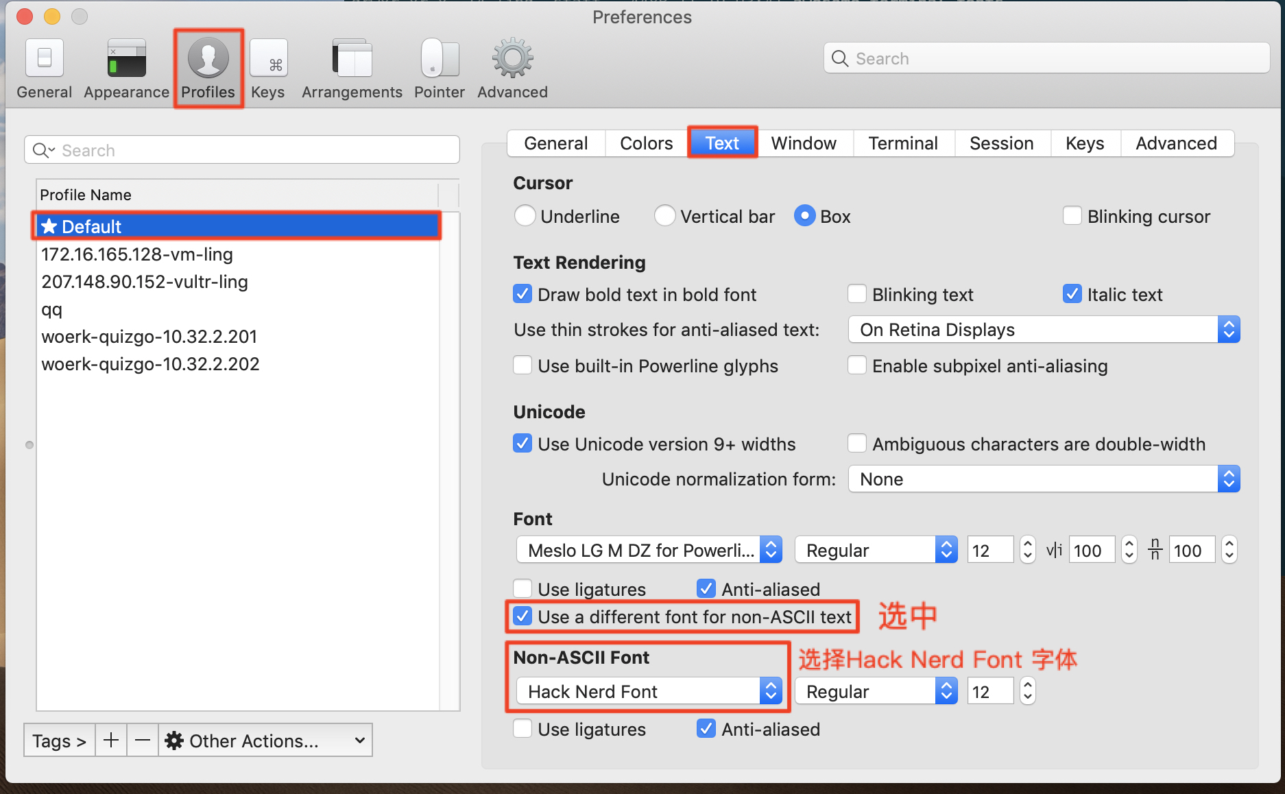
Task: Select profile 172.16.165.128-vm-ling
Action: tap(237, 254)
